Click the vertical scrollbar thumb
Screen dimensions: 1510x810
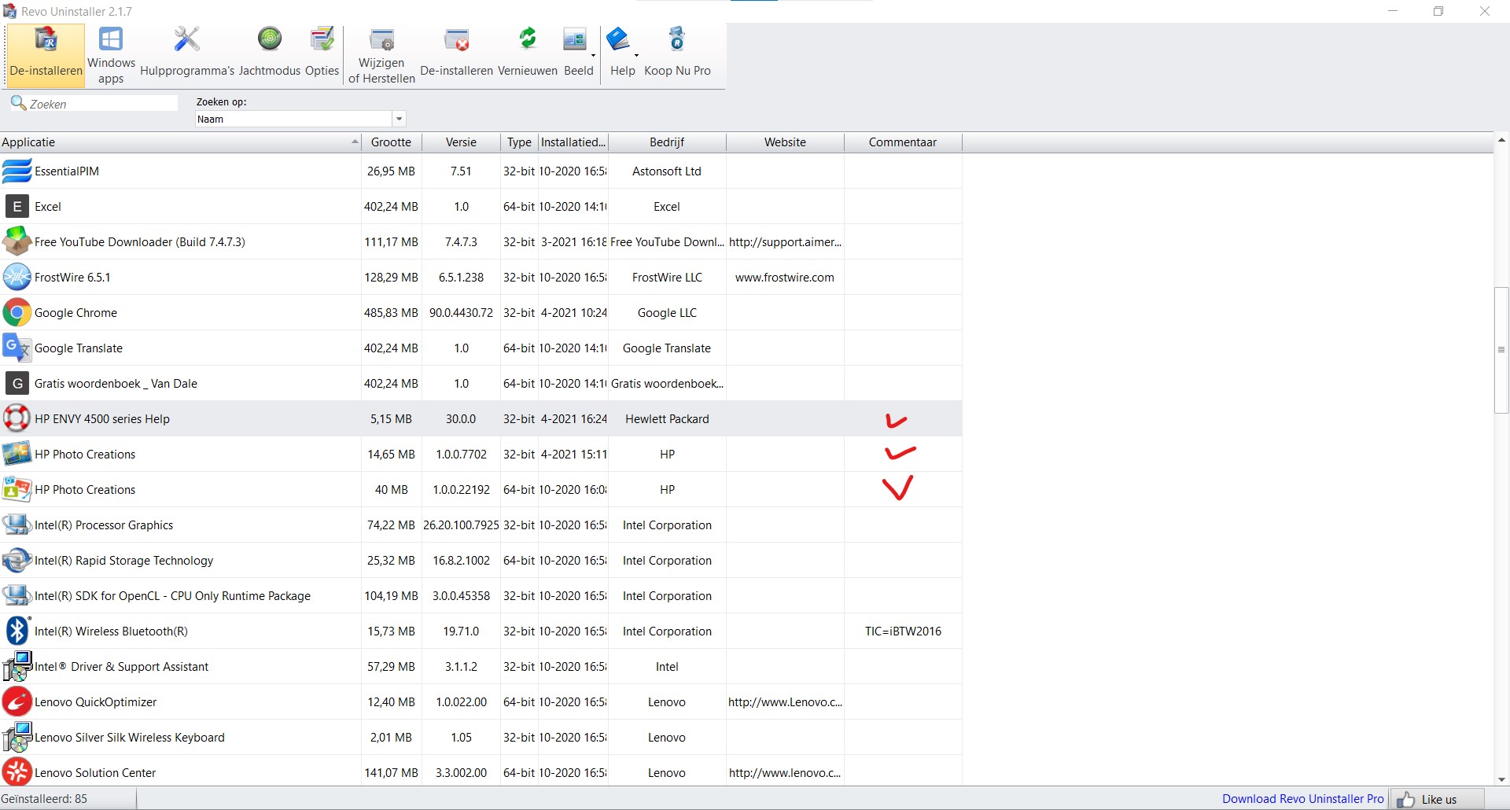coord(1501,350)
